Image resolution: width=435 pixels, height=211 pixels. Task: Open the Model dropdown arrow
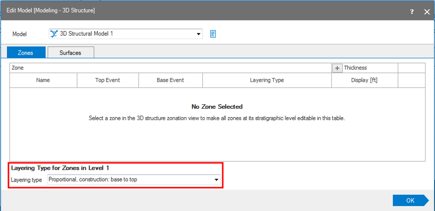199,34
